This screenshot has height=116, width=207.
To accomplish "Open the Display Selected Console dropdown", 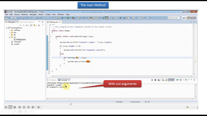I will pos(183,80).
